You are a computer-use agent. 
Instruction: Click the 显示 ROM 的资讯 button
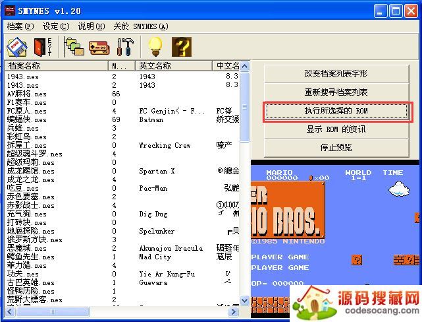pos(336,129)
